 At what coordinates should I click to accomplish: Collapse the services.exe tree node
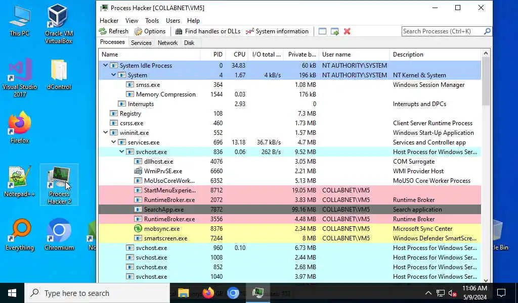pos(114,142)
